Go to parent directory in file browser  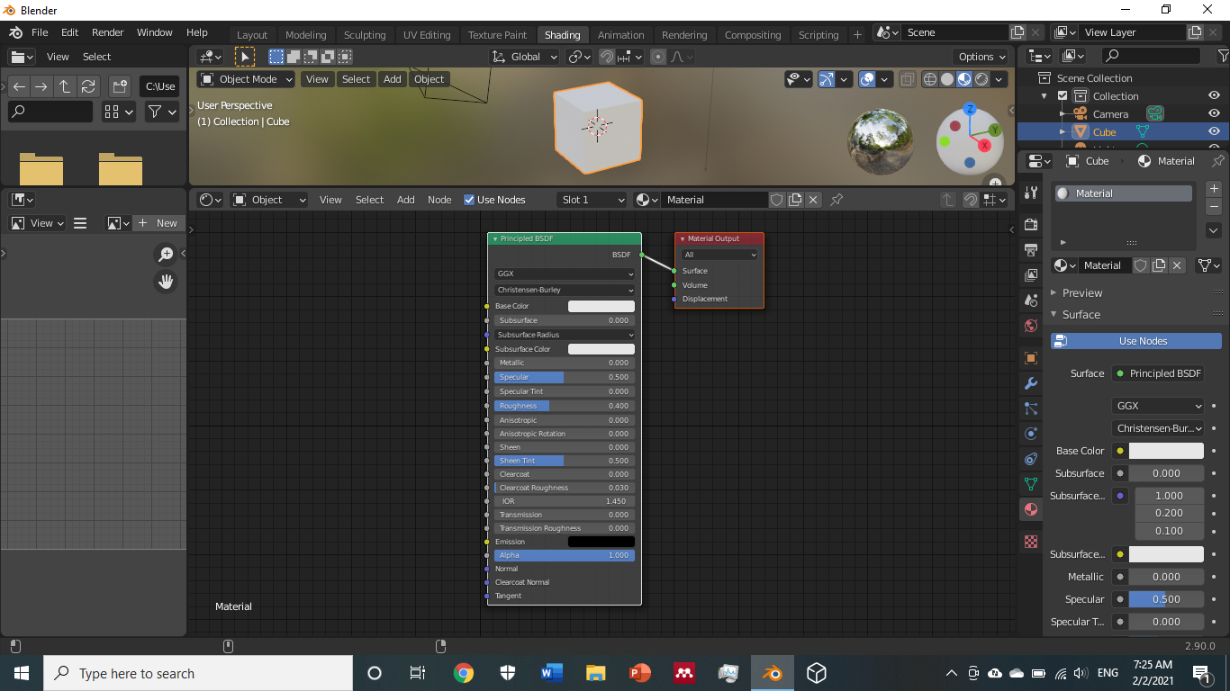(65, 86)
